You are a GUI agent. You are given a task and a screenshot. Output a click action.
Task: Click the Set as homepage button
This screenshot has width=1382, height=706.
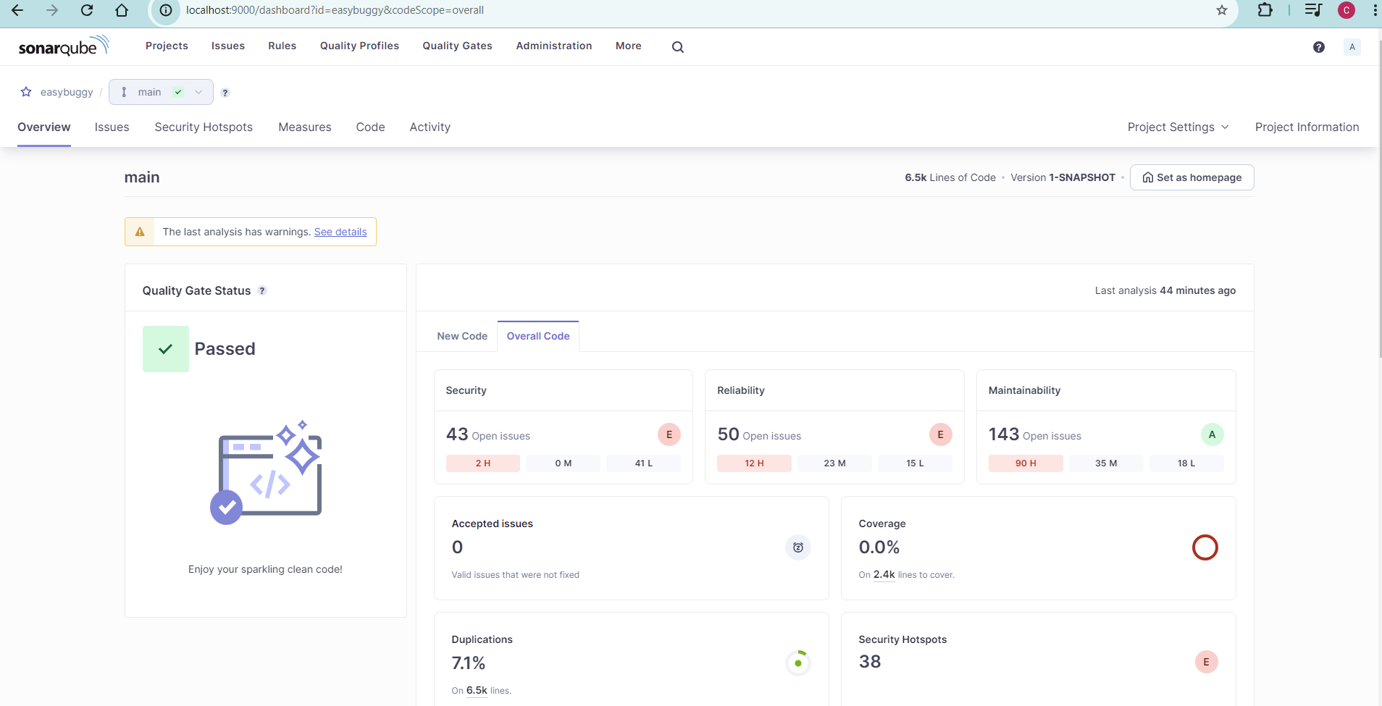click(x=1192, y=177)
